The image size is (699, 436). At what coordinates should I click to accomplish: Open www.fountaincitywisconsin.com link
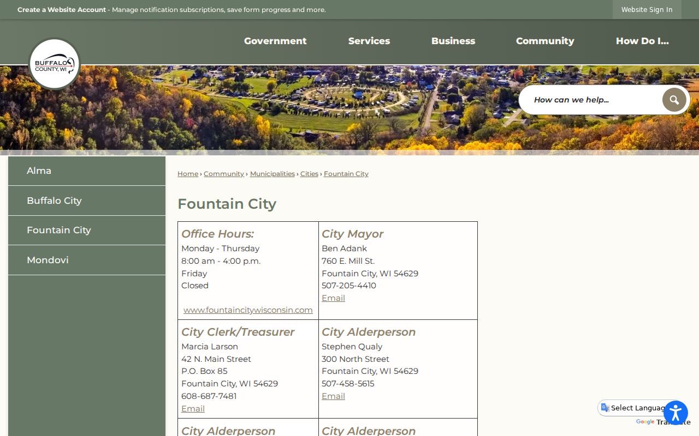(x=248, y=310)
